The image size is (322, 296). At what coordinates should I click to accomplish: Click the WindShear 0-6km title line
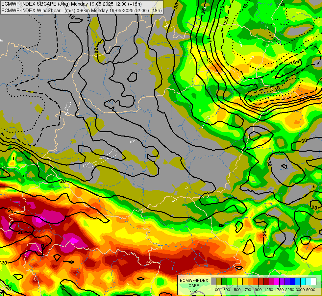coord(82,10)
